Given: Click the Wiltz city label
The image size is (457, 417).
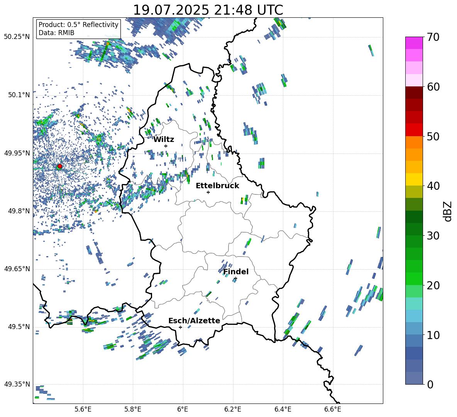Looking at the screenshot, I should point(164,140).
